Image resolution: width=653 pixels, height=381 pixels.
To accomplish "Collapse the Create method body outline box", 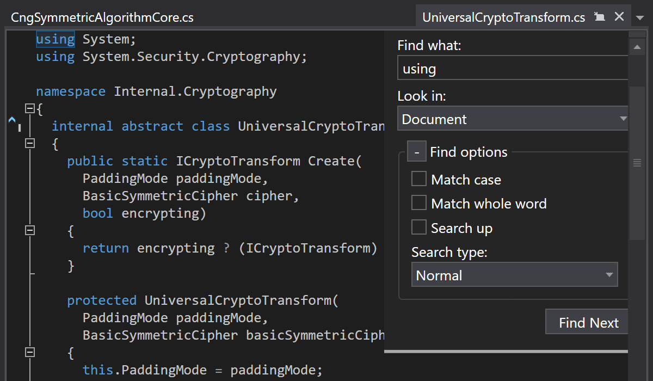I will pos(30,231).
